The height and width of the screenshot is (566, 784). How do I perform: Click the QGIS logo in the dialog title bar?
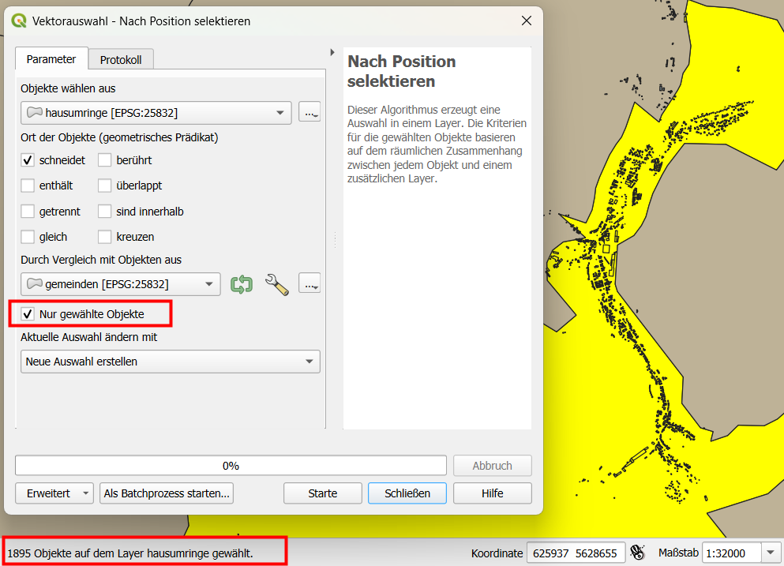pyautogui.click(x=19, y=21)
